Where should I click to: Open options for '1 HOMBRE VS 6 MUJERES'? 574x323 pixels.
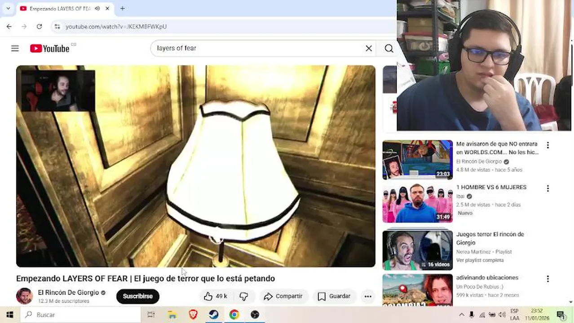(548, 188)
